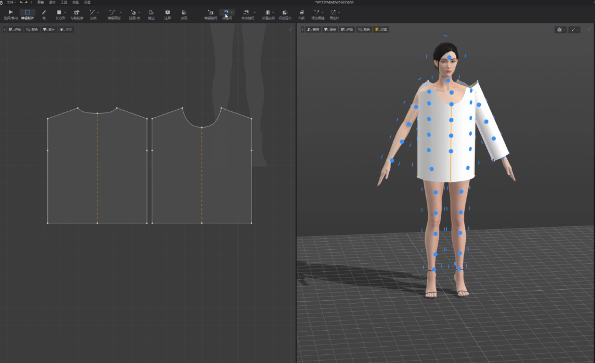Pick the 笔 pen drawing tool

pos(44,12)
